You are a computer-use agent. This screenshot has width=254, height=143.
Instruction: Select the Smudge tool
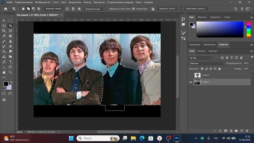click(10, 52)
